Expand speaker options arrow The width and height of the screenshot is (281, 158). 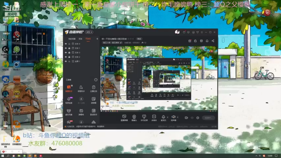click(x=178, y=117)
